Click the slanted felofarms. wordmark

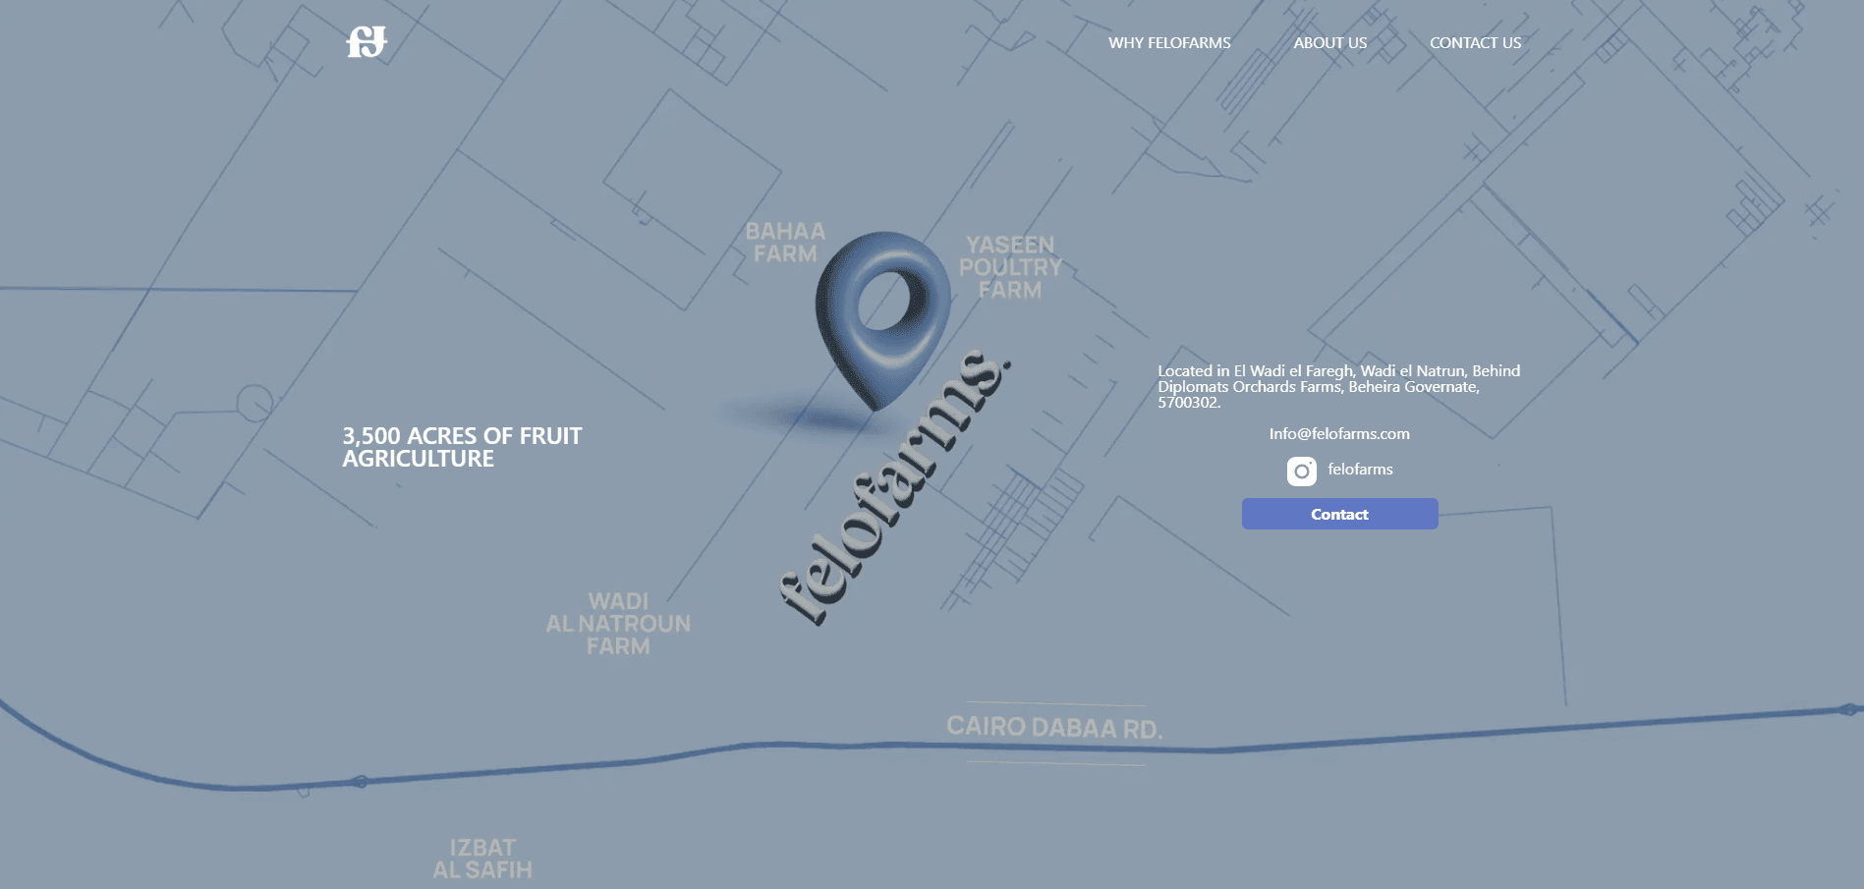click(894, 488)
